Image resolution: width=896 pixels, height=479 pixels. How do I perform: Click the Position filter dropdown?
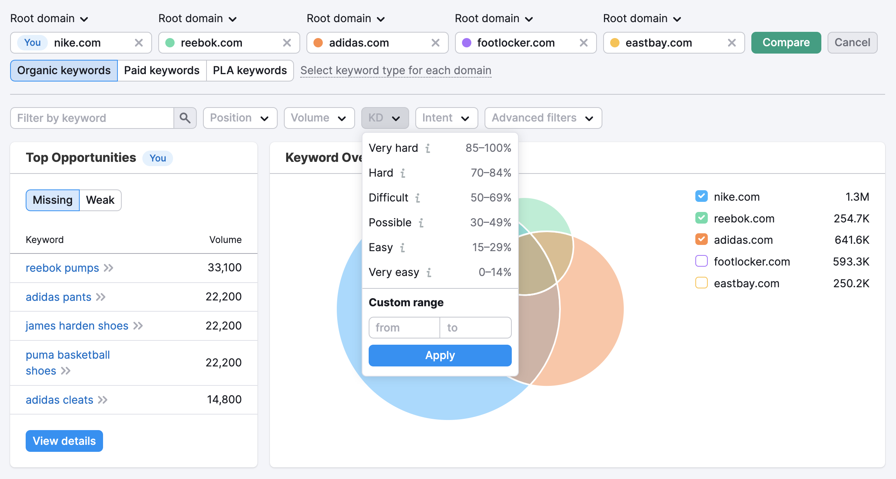coord(240,118)
